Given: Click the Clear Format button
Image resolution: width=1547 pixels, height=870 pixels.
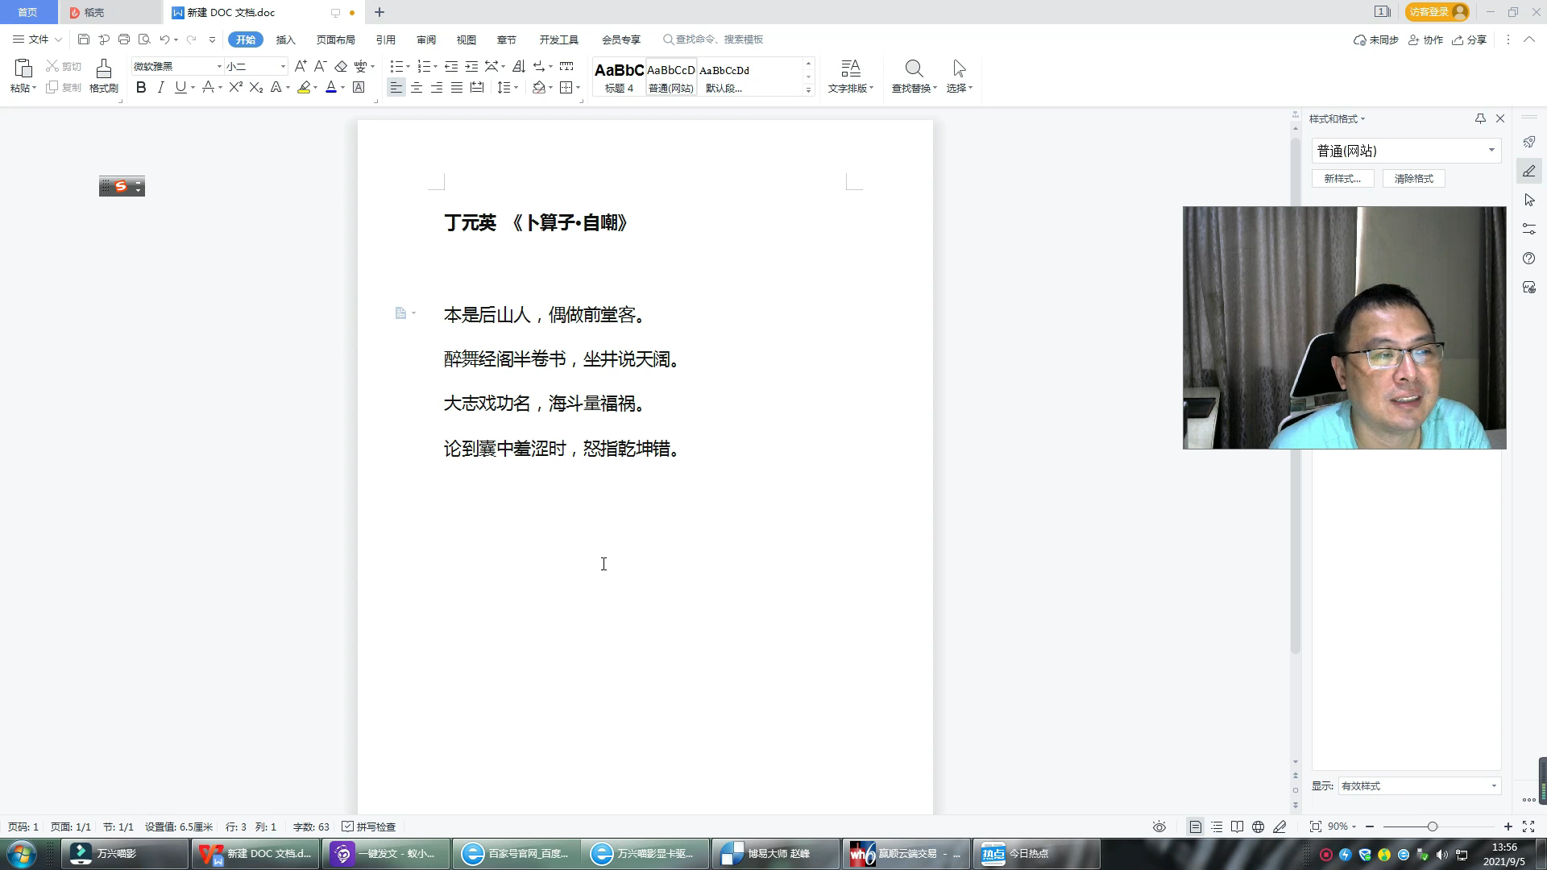Looking at the screenshot, I should (x=1413, y=179).
